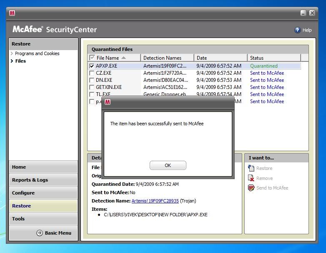Click Restore in I want to panel
The image size is (326, 253).
point(264,168)
